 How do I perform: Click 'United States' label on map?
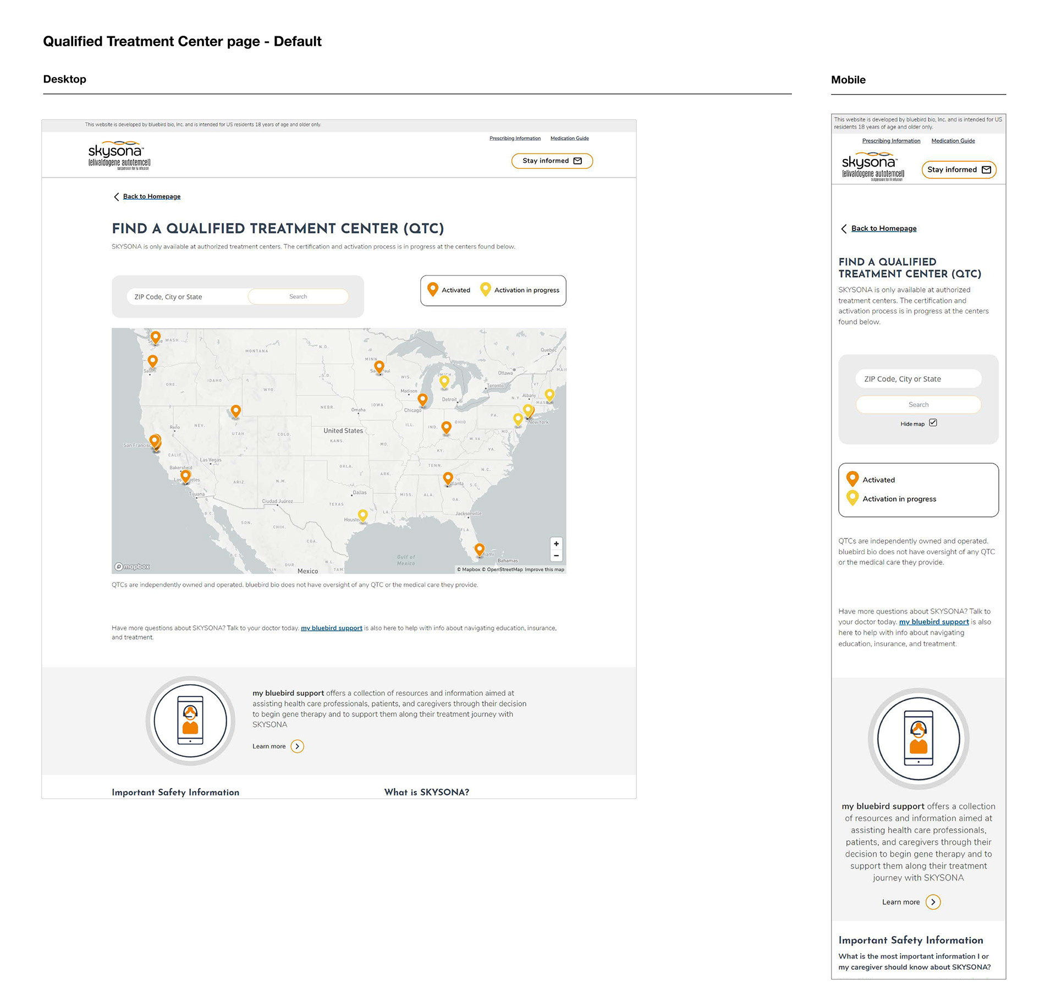(343, 431)
